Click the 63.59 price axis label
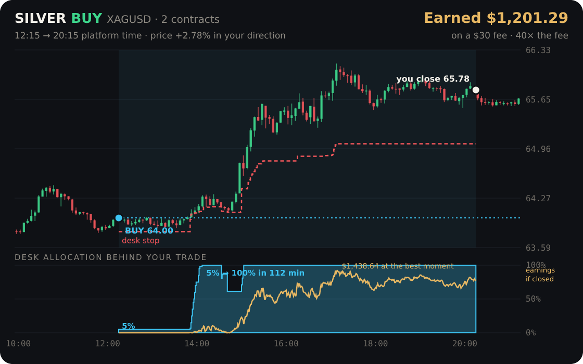Image resolution: width=583 pixels, height=364 pixels. pyautogui.click(x=538, y=248)
